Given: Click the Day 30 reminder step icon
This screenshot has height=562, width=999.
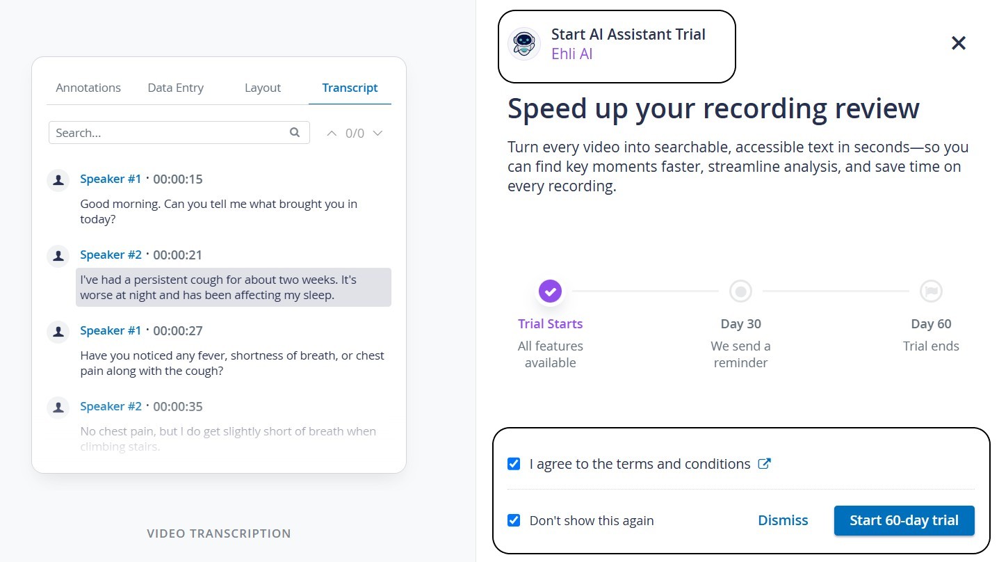Looking at the screenshot, I should [740, 291].
